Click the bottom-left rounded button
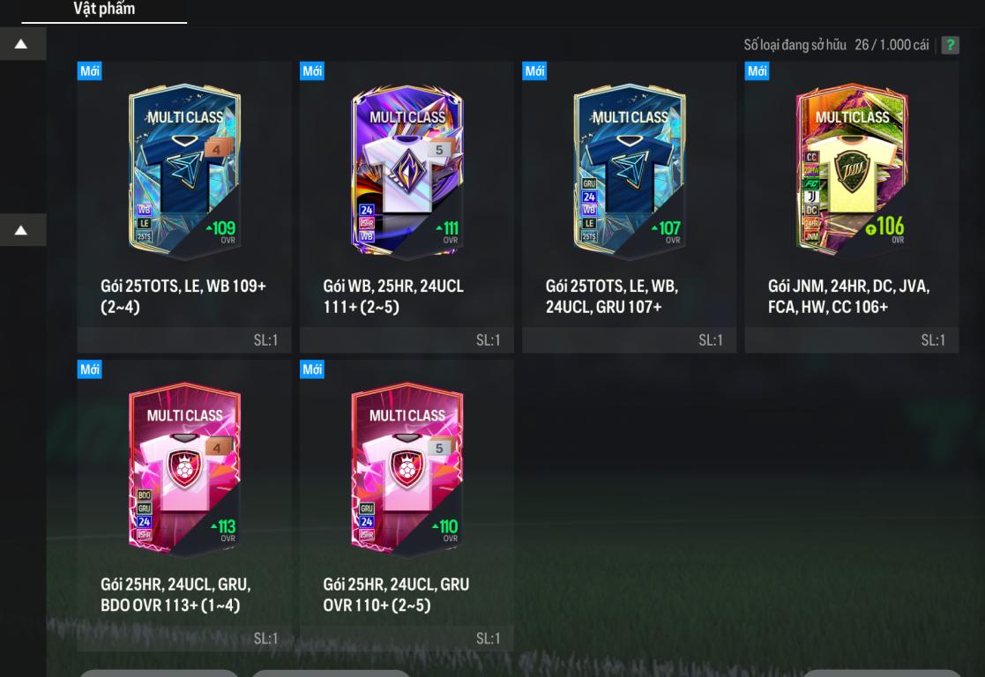 [159, 673]
